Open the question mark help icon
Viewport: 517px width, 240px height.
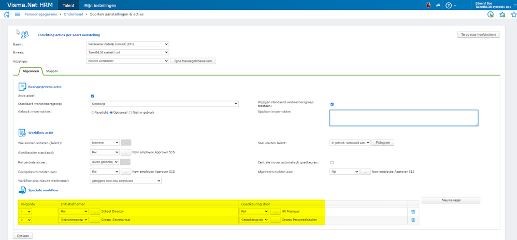pos(449,5)
